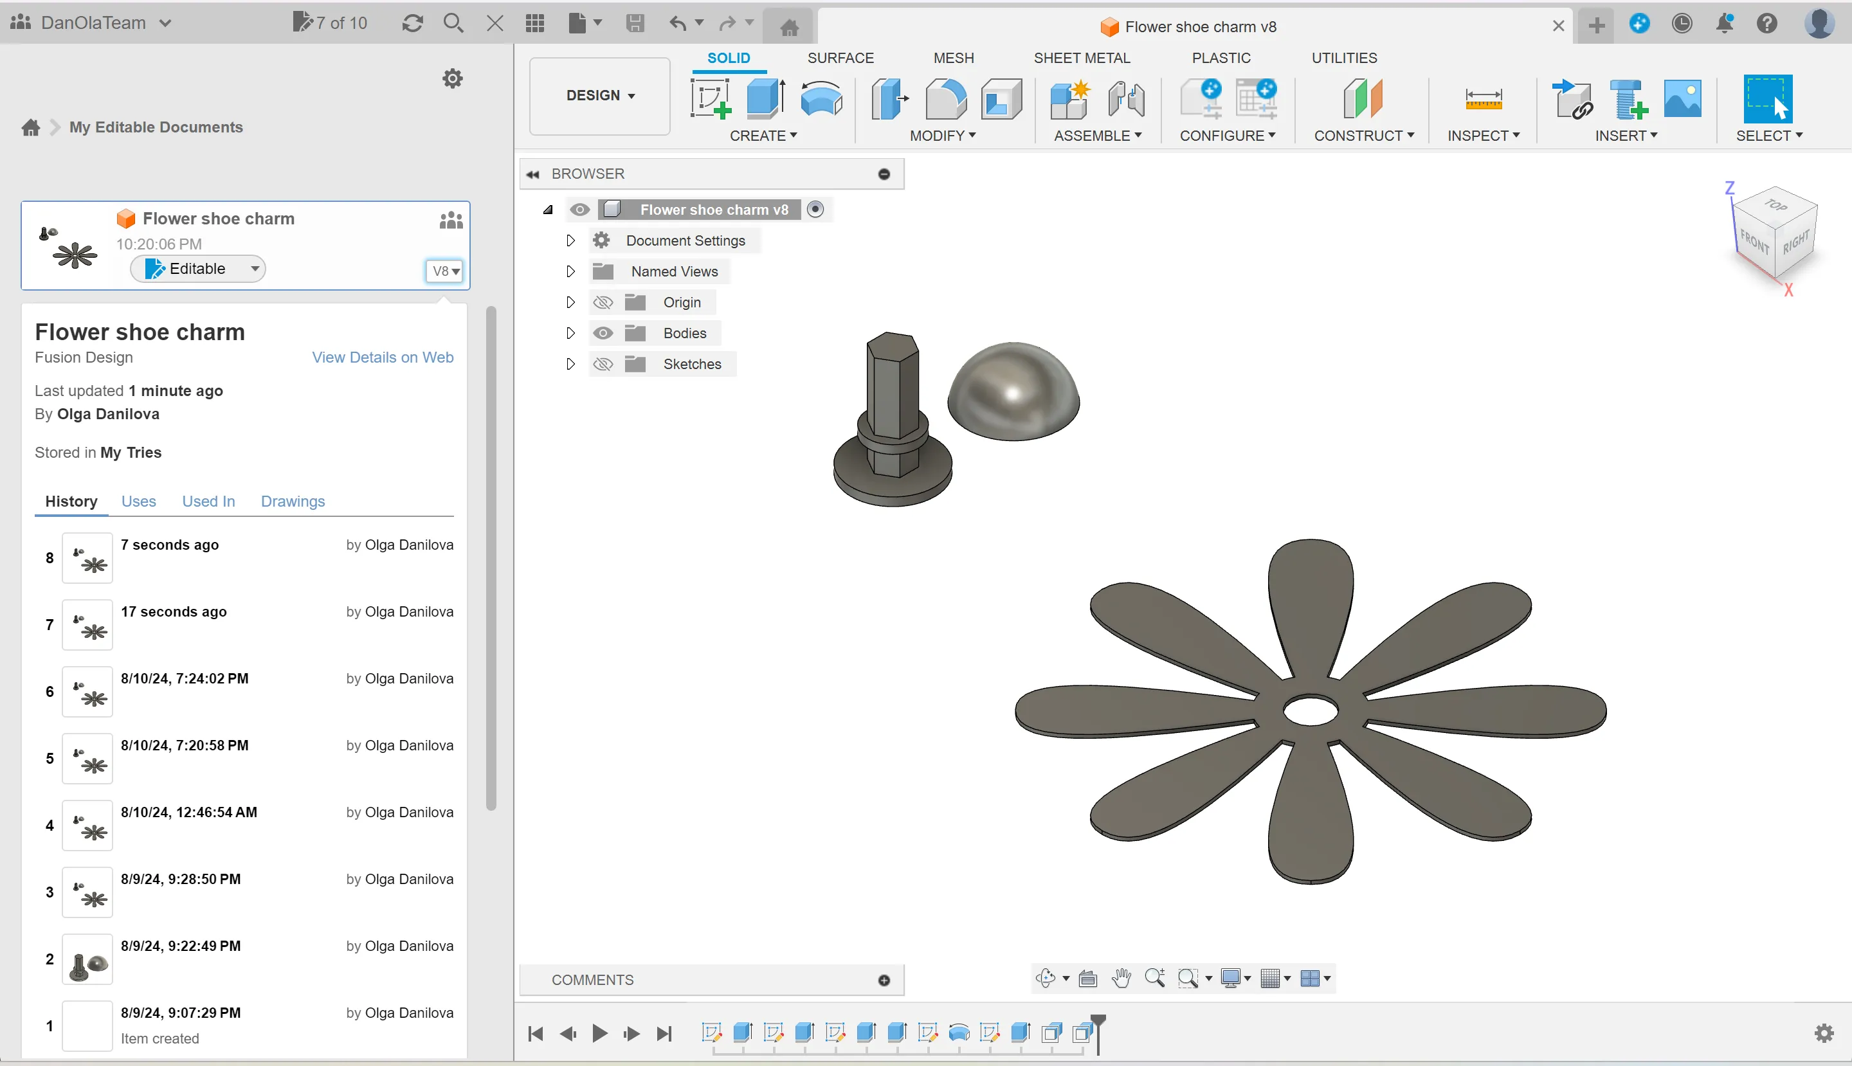Image resolution: width=1852 pixels, height=1066 pixels.
Task: Select the Revolve tool
Action: 821,99
